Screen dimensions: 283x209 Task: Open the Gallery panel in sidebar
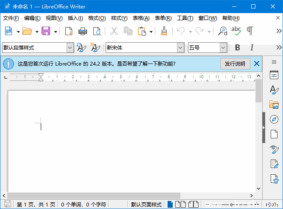click(274, 104)
